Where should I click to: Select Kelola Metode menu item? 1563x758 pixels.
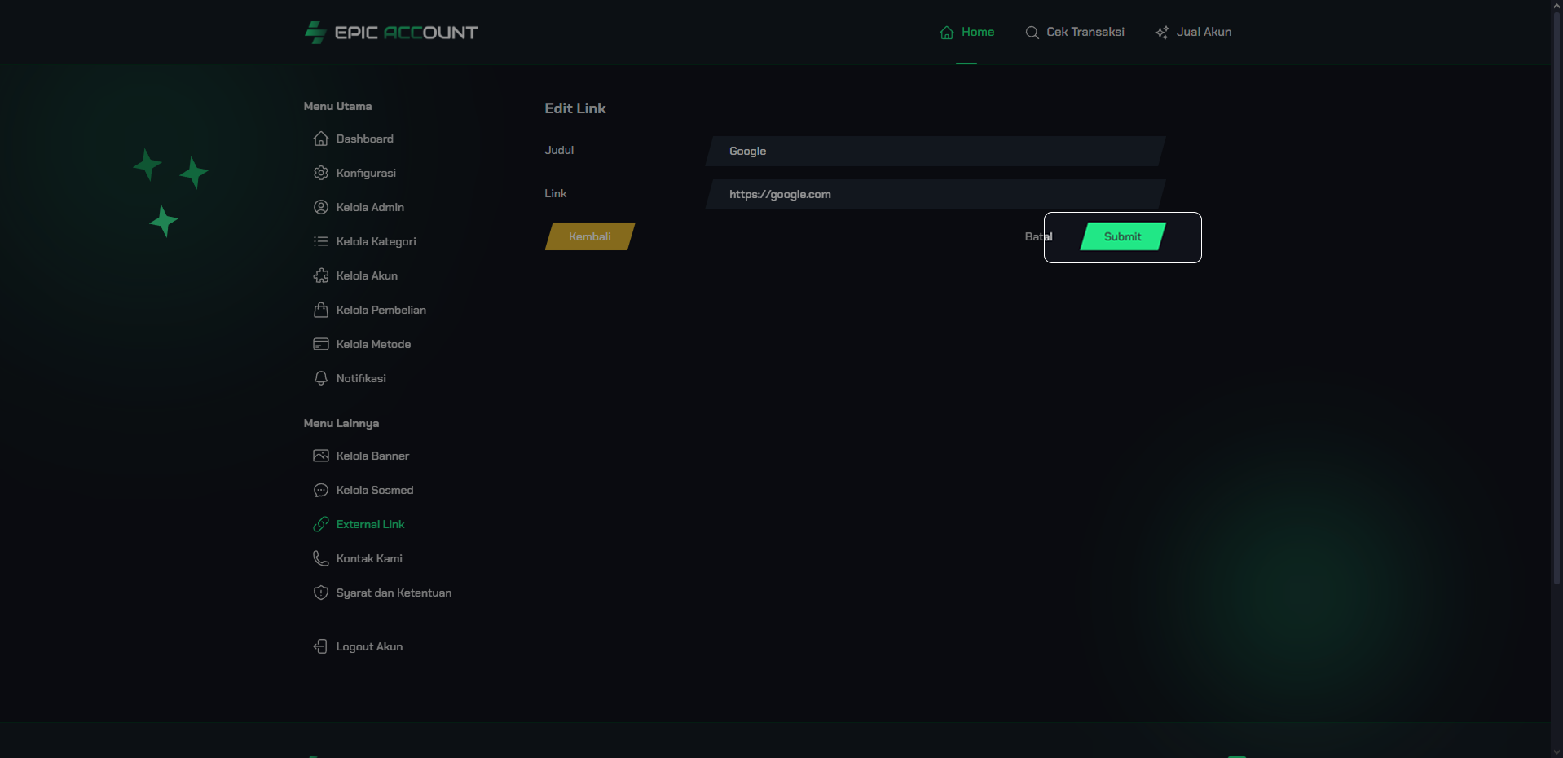[363, 344]
